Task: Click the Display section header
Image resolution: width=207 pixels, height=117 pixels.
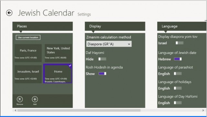Action: pos(115,26)
